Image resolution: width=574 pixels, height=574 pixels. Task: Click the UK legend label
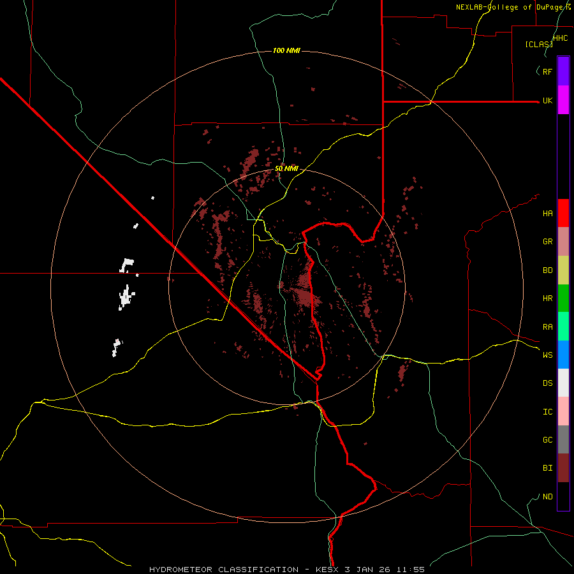tap(547, 100)
